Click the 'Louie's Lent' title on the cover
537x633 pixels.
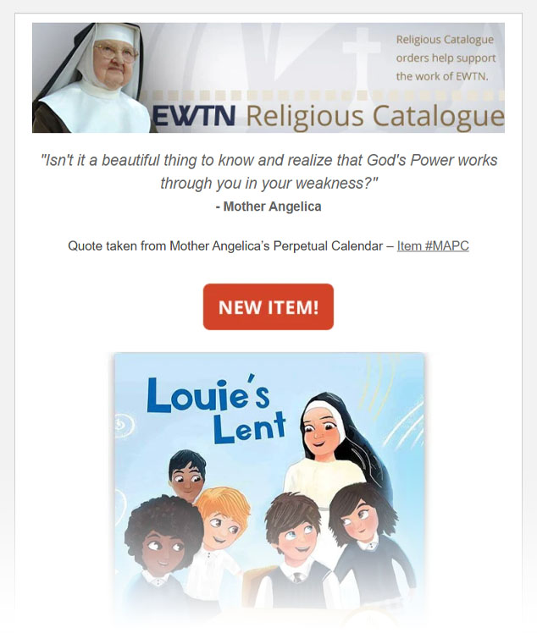pos(217,410)
